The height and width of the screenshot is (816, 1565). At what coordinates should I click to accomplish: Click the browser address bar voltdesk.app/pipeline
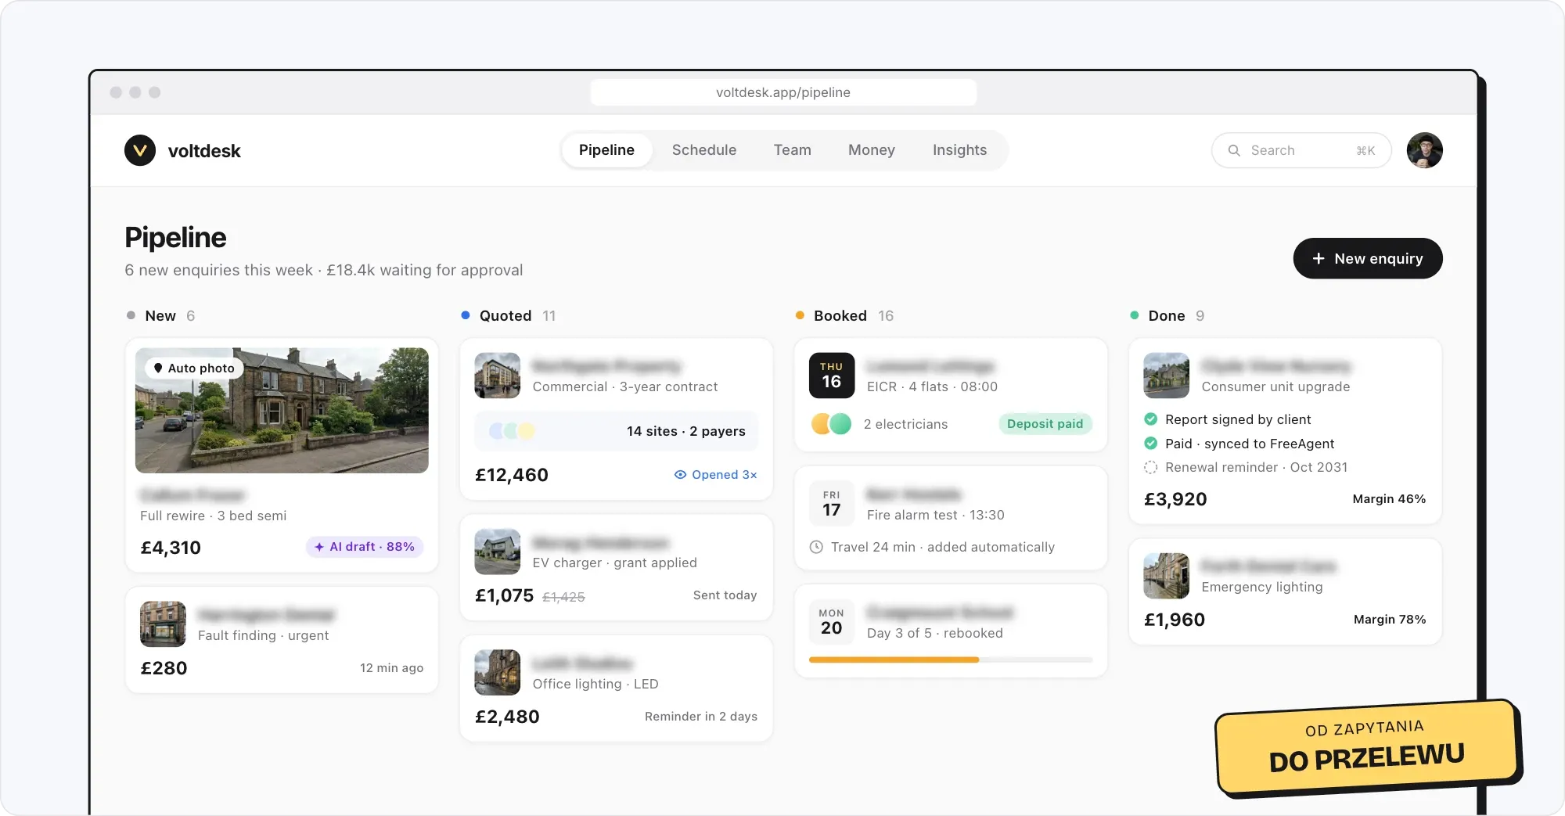783,92
